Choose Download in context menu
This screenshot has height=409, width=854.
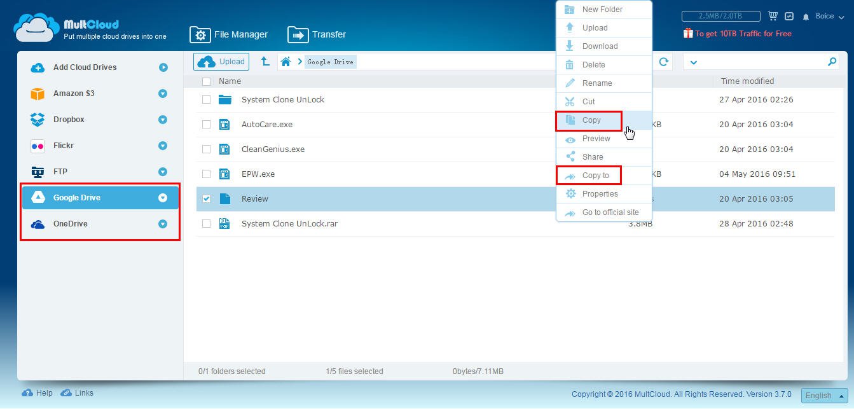coord(604,46)
